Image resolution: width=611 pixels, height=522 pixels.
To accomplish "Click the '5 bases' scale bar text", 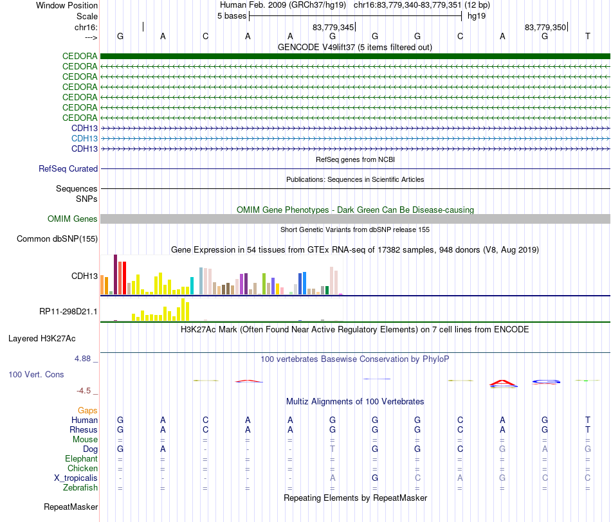I will [232, 16].
